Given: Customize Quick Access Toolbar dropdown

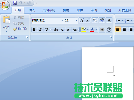Looking at the screenshot, I should (x=37, y=3).
